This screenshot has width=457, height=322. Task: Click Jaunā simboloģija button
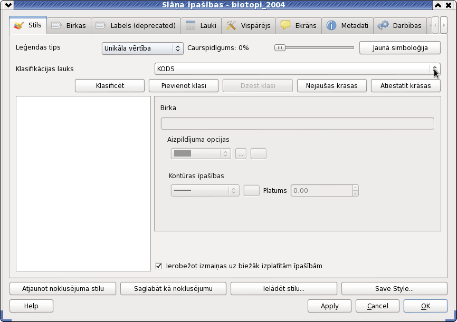pyautogui.click(x=400, y=48)
